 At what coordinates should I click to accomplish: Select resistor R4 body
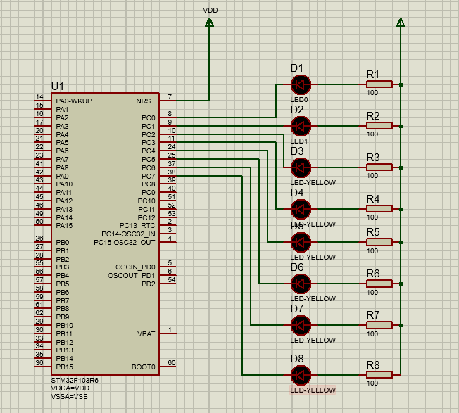(379, 209)
